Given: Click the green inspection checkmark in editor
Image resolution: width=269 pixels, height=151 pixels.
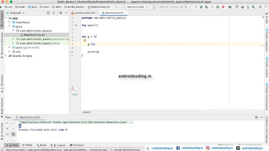Looking at the screenshot, I should point(263,17).
